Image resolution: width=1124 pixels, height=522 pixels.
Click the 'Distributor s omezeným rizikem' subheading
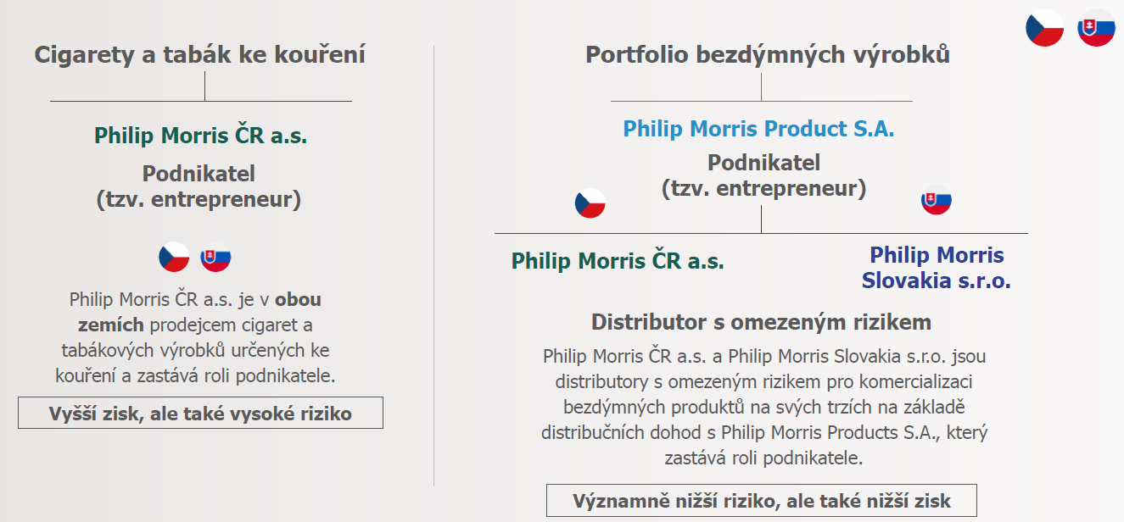point(761,322)
